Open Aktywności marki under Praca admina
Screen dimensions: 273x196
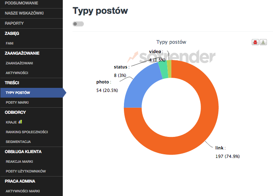pos(23,191)
